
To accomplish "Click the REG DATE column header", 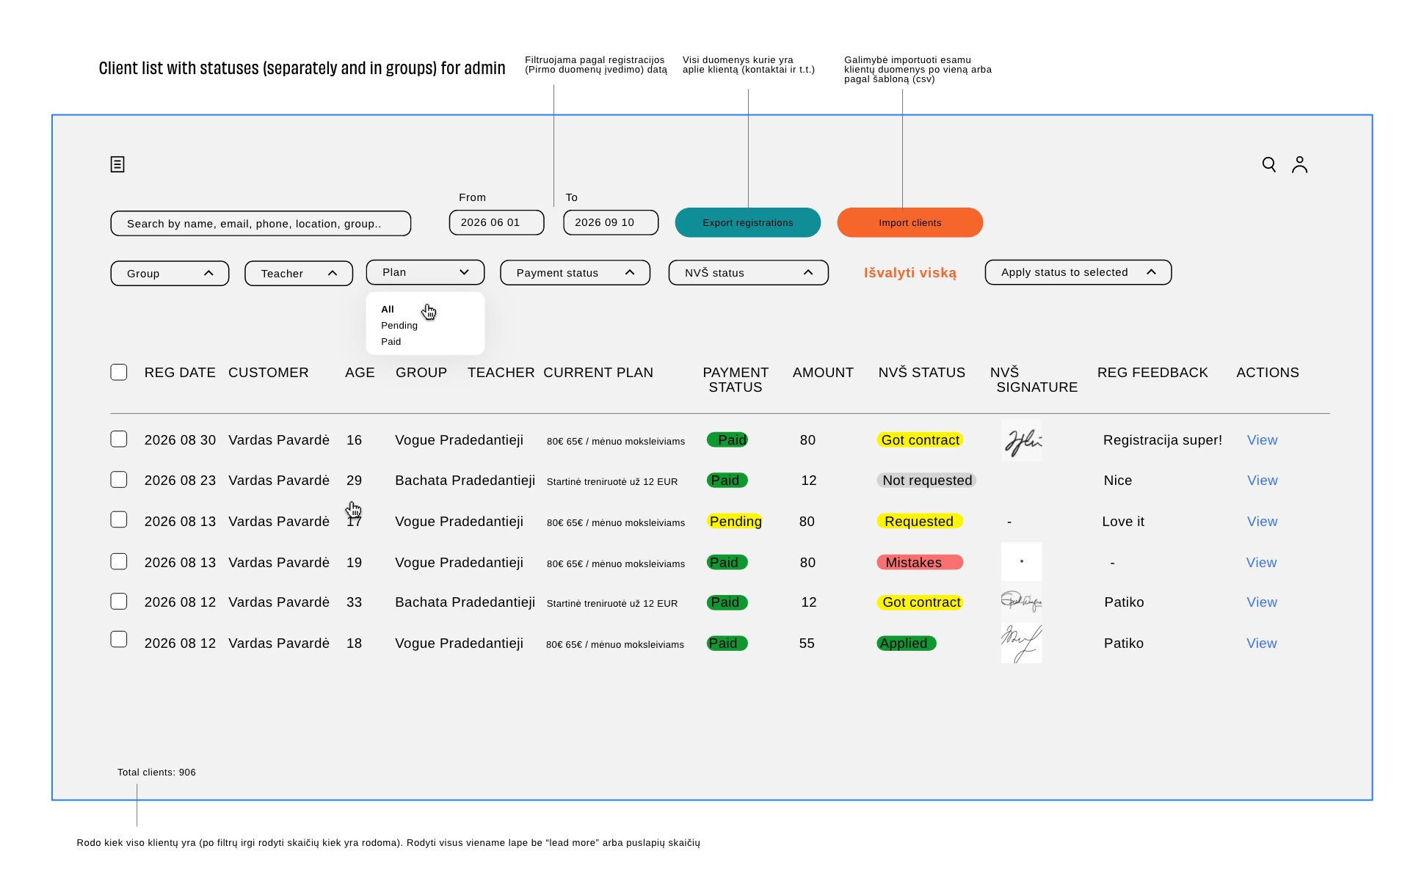I will [180, 373].
